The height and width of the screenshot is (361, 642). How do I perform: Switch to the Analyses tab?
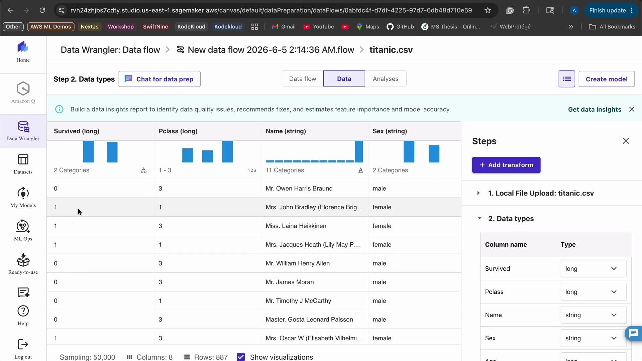tap(386, 79)
